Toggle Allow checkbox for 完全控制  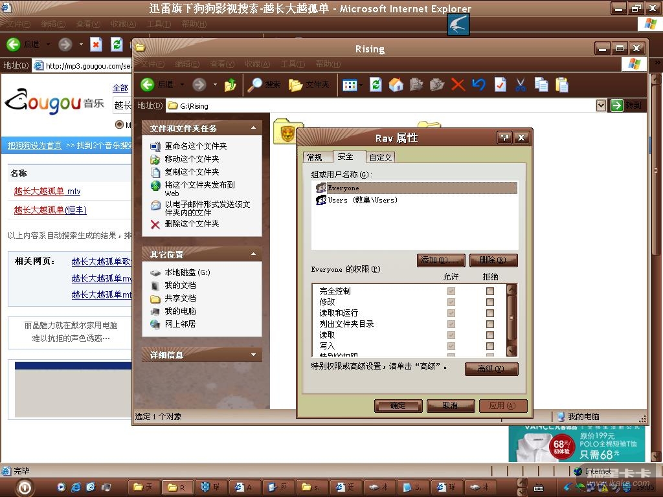coord(451,291)
